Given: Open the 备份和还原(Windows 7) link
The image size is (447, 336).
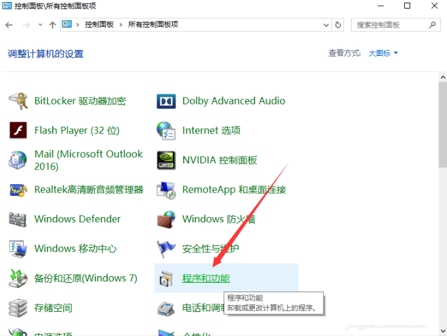Looking at the screenshot, I should tap(85, 278).
